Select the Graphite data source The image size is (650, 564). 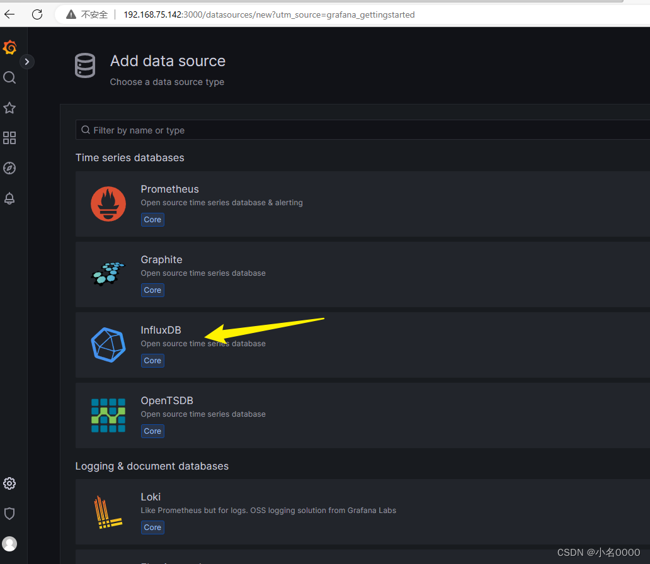(363, 274)
